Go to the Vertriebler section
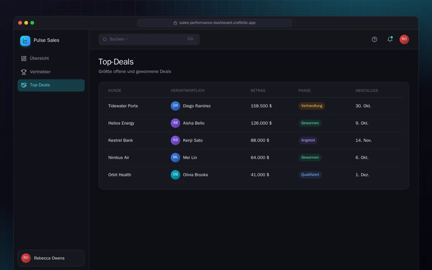Screen dimensions: 432x270 coord(51,72)
